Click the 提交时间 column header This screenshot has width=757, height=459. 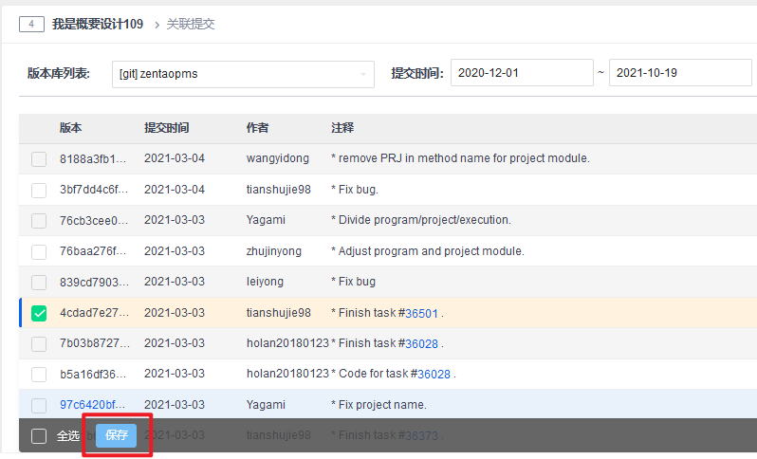coord(166,128)
